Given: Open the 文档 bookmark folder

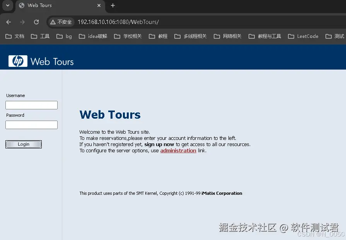Looking at the screenshot, I should coord(15,36).
